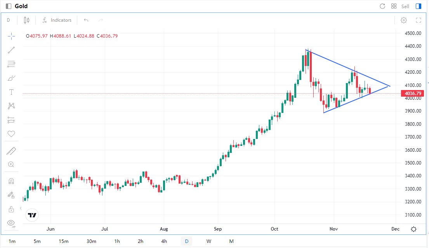The width and height of the screenshot is (429, 248).
Task: Pick the brush drawing tool
Action: pos(11,78)
